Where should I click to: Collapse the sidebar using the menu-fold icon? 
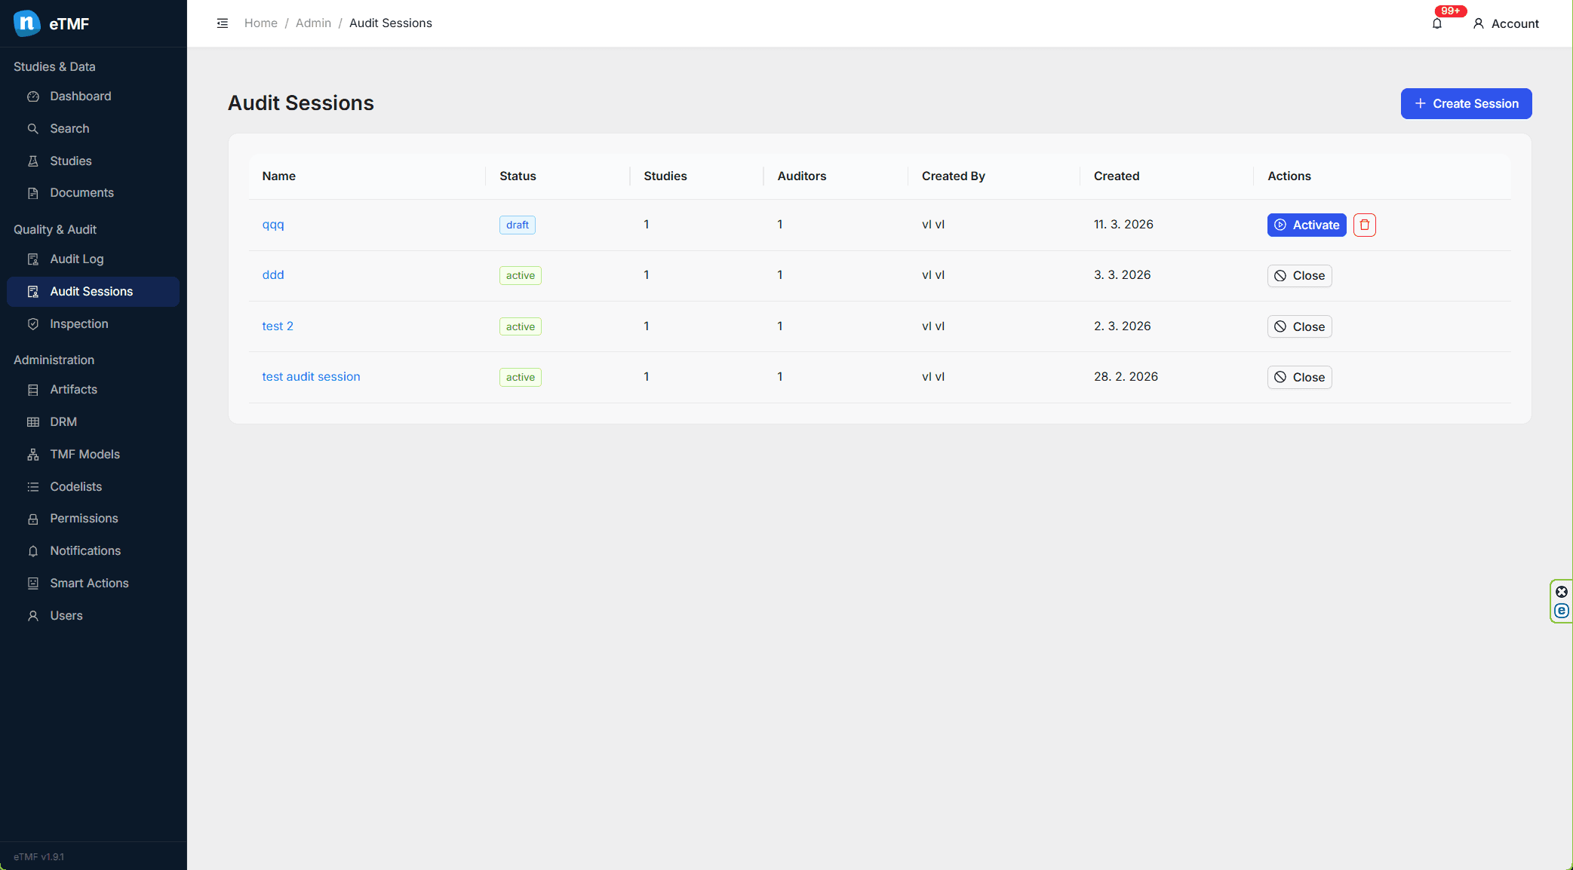pos(223,23)
